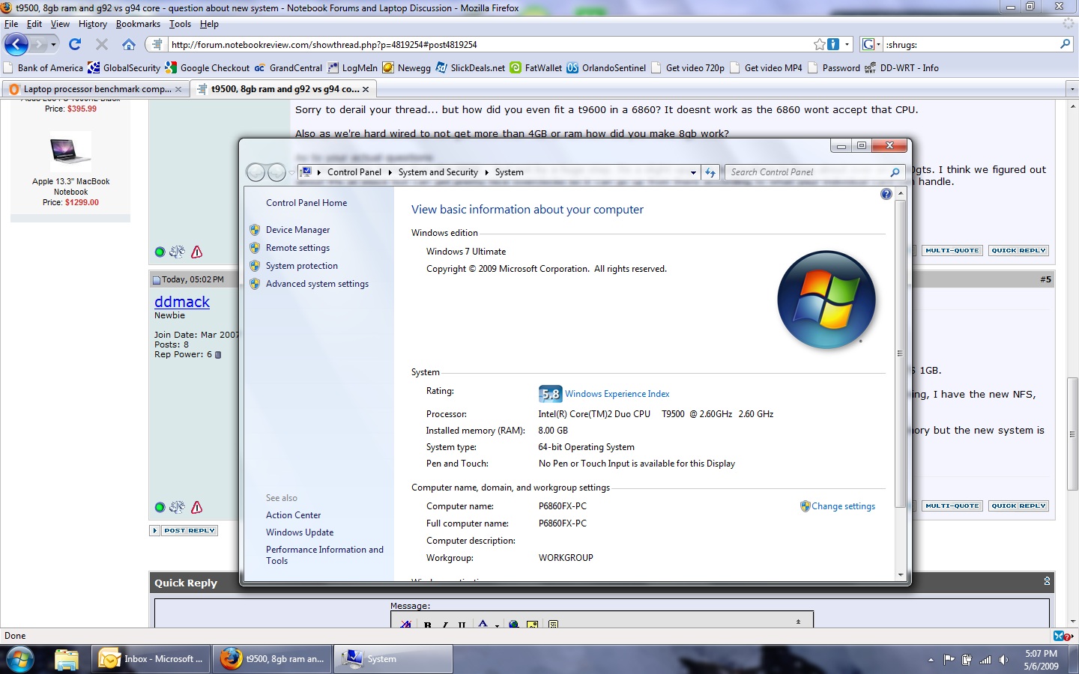Viewport: 1079px width, 674px height.
Task: Open Newegg bookmark
Action: [407, 67]
